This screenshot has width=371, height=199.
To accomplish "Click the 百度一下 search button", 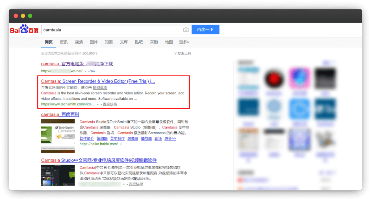I will (205, 30).
